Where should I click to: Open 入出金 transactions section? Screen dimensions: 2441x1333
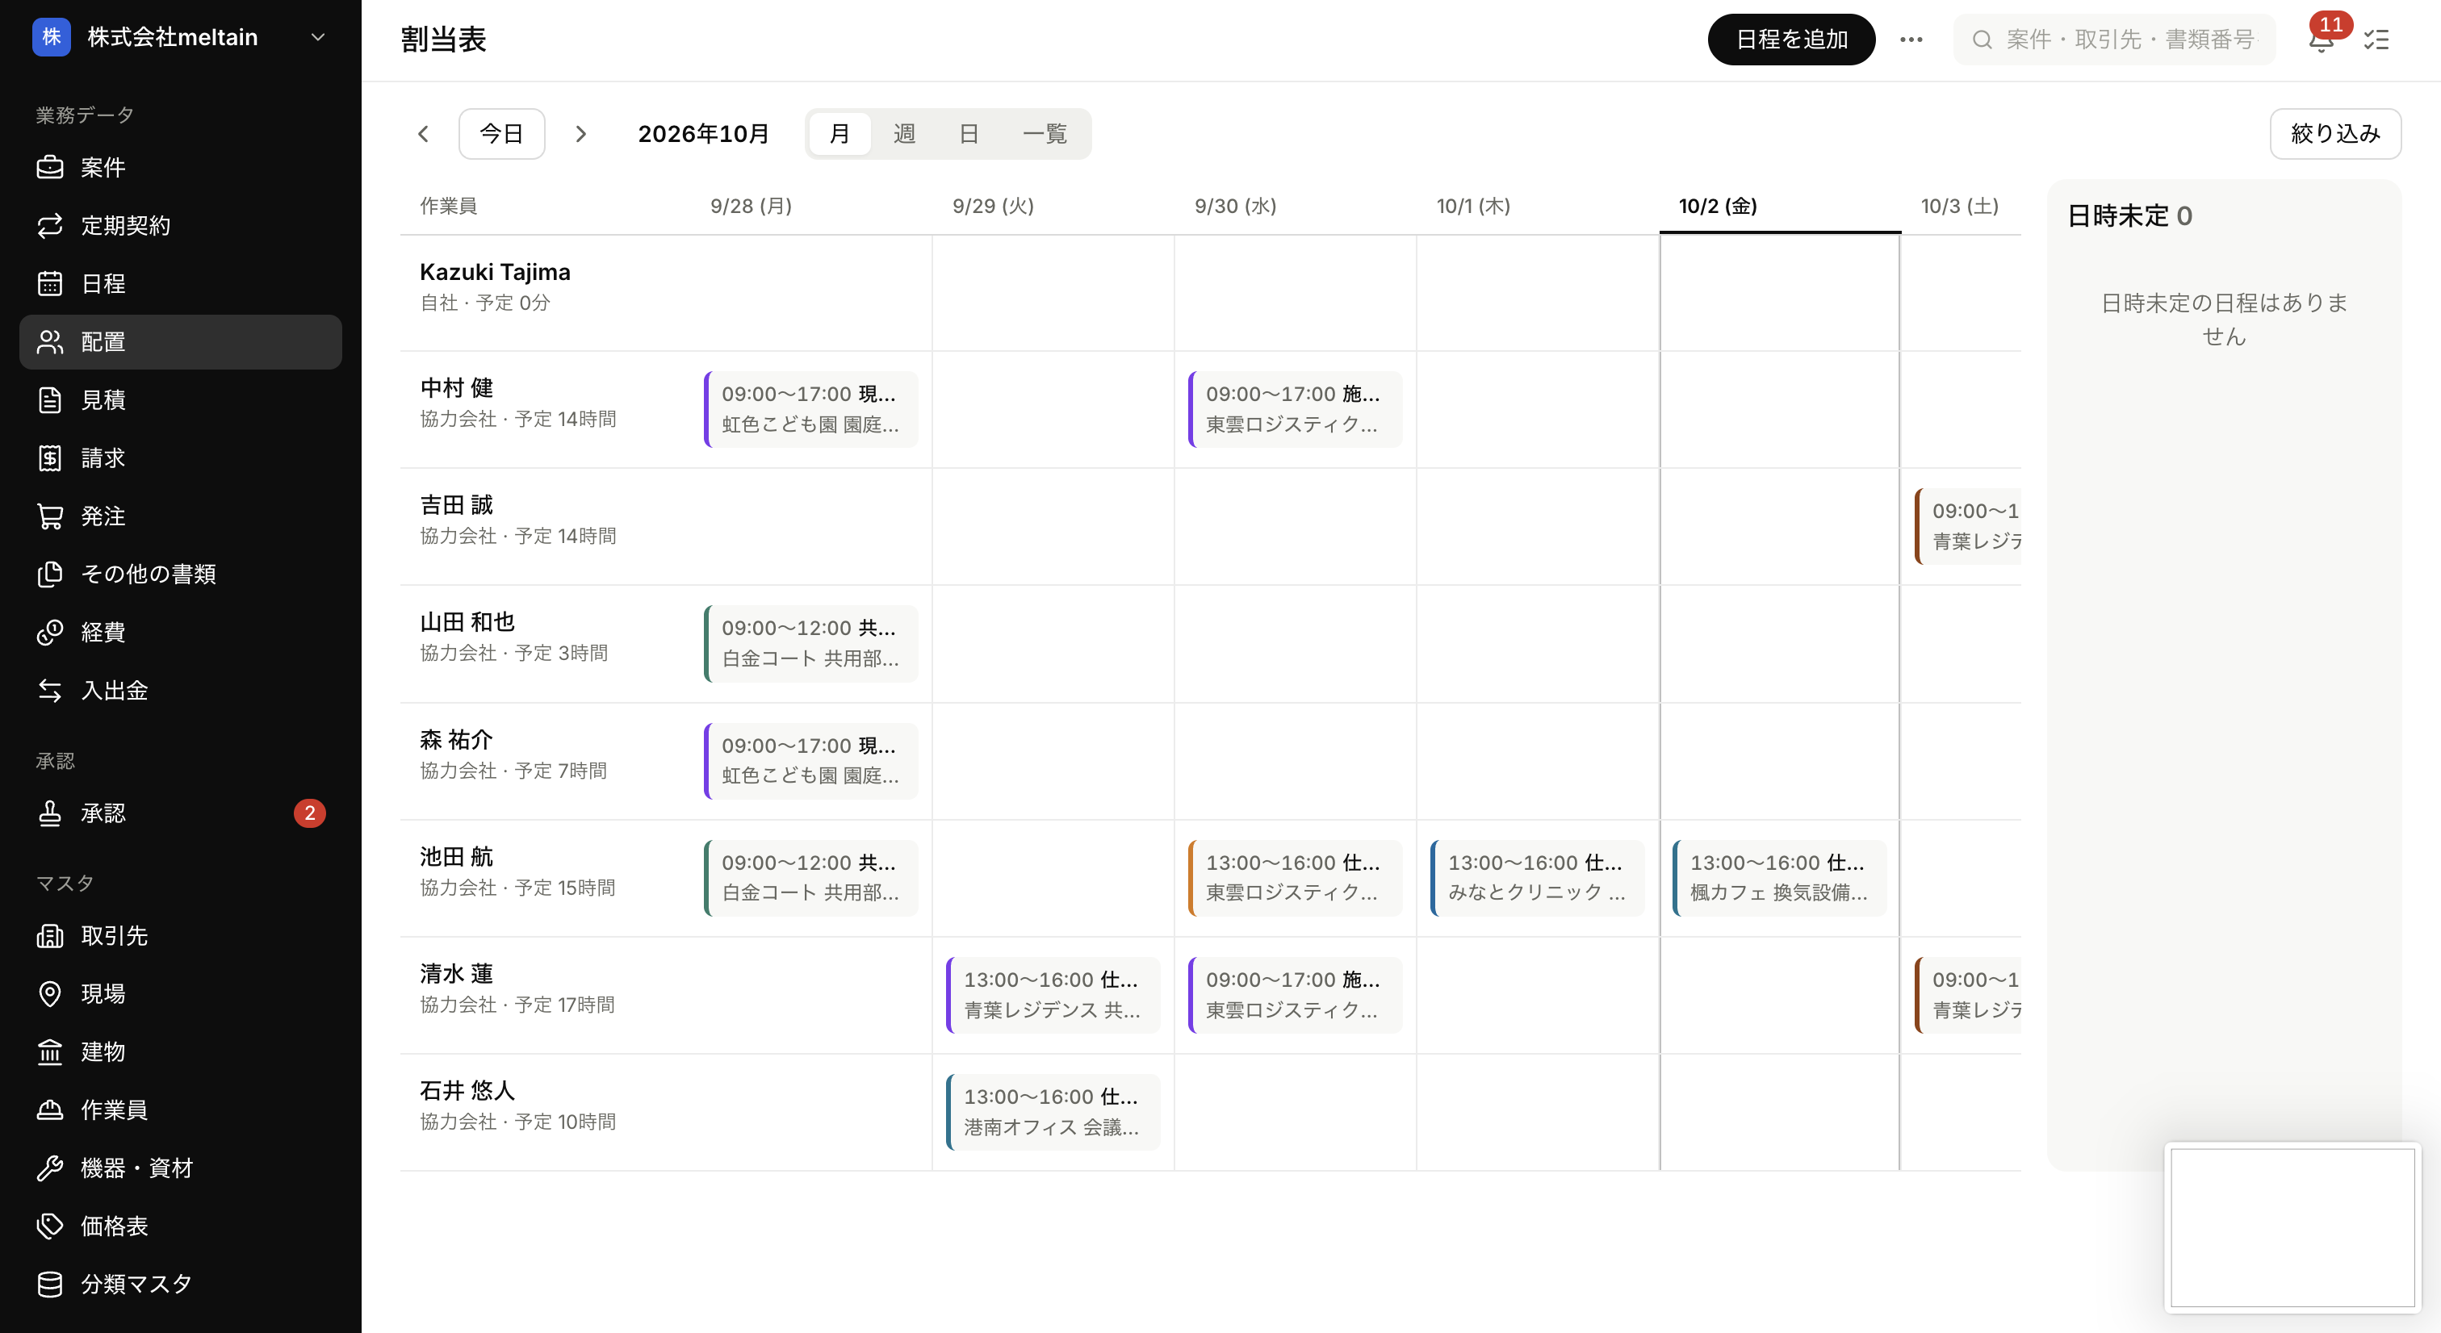(x=180, y=691)
